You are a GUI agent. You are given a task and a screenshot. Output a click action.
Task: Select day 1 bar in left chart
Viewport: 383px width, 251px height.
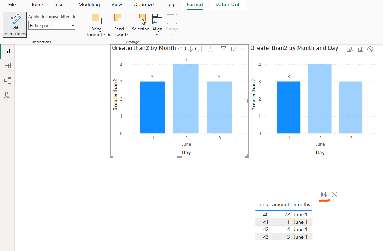tap(152, 108)
